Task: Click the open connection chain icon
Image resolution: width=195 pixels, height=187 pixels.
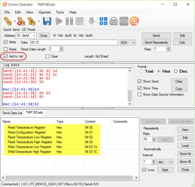Action: 8,21
